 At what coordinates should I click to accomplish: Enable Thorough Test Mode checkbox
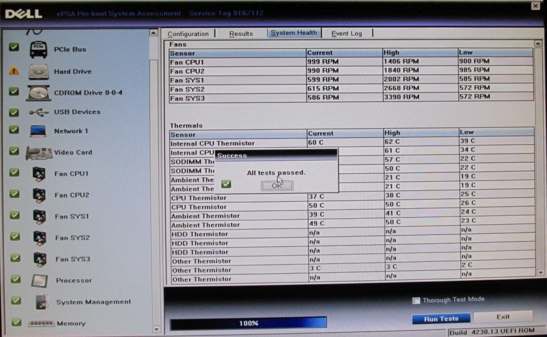(x=416, y=301)
